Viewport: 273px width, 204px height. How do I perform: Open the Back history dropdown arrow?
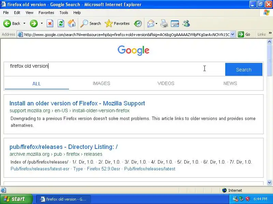[x=24, y=23]
